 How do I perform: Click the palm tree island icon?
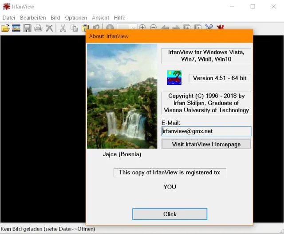click(174, 77)
